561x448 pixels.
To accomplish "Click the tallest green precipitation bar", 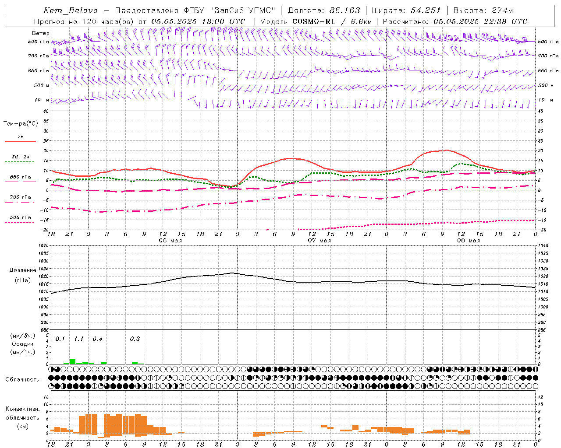I will coord(73,361).
